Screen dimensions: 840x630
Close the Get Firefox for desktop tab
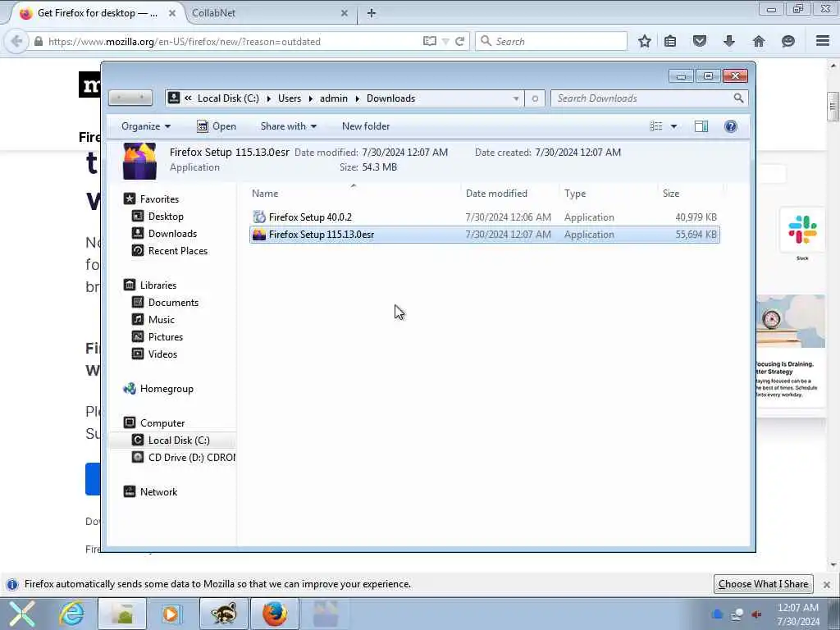click(x=172, y=13)
